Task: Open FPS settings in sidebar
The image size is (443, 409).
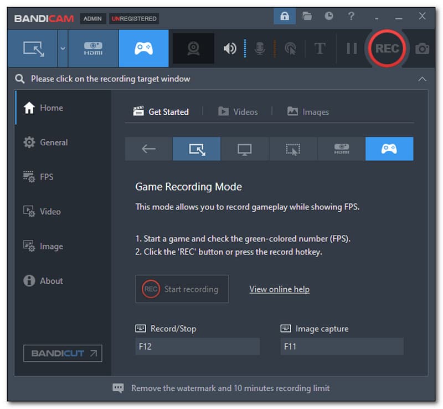Action: tap(46, 177)
